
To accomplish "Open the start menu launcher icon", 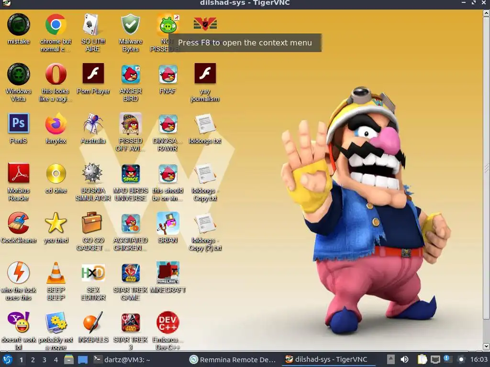I will 7,360.
